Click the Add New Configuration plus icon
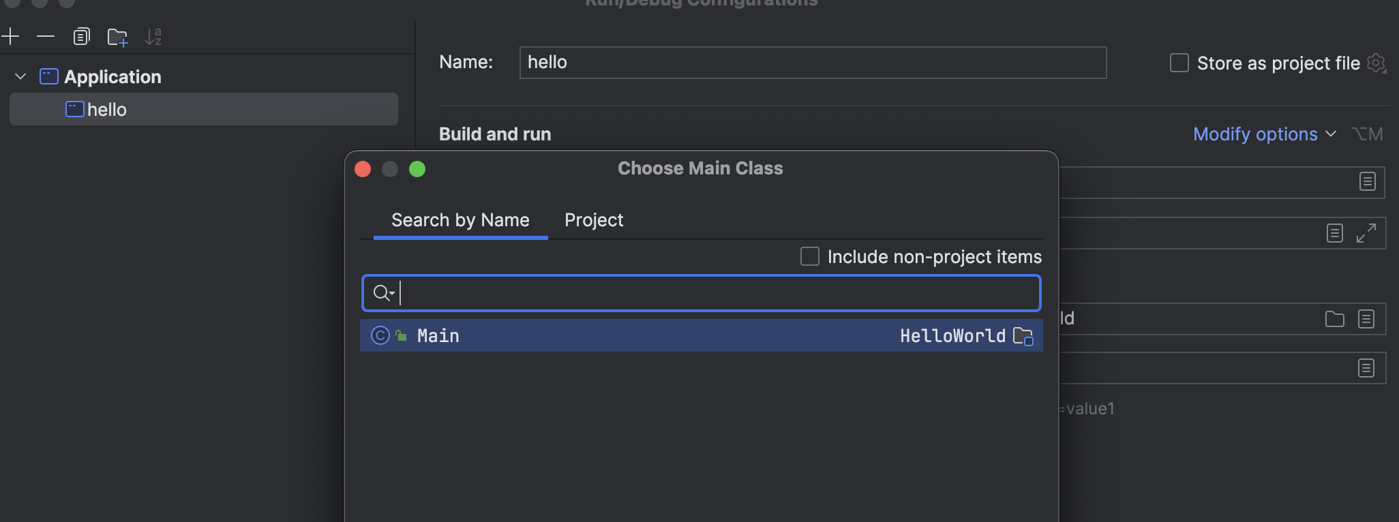Viewport: 1399px width, 522px height. tap(10, 36)
